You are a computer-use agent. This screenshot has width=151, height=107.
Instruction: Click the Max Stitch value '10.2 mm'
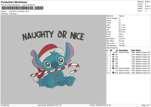(122, 39)
